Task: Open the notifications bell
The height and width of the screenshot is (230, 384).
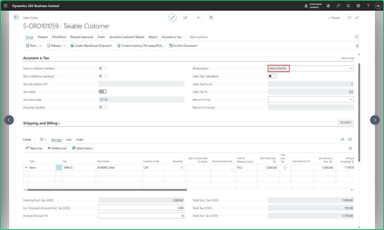Action: coord(348,6)
